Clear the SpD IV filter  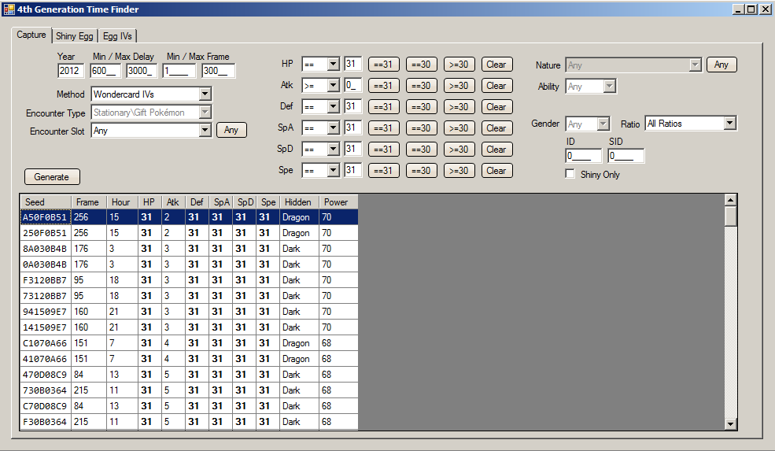click(496, 150)
